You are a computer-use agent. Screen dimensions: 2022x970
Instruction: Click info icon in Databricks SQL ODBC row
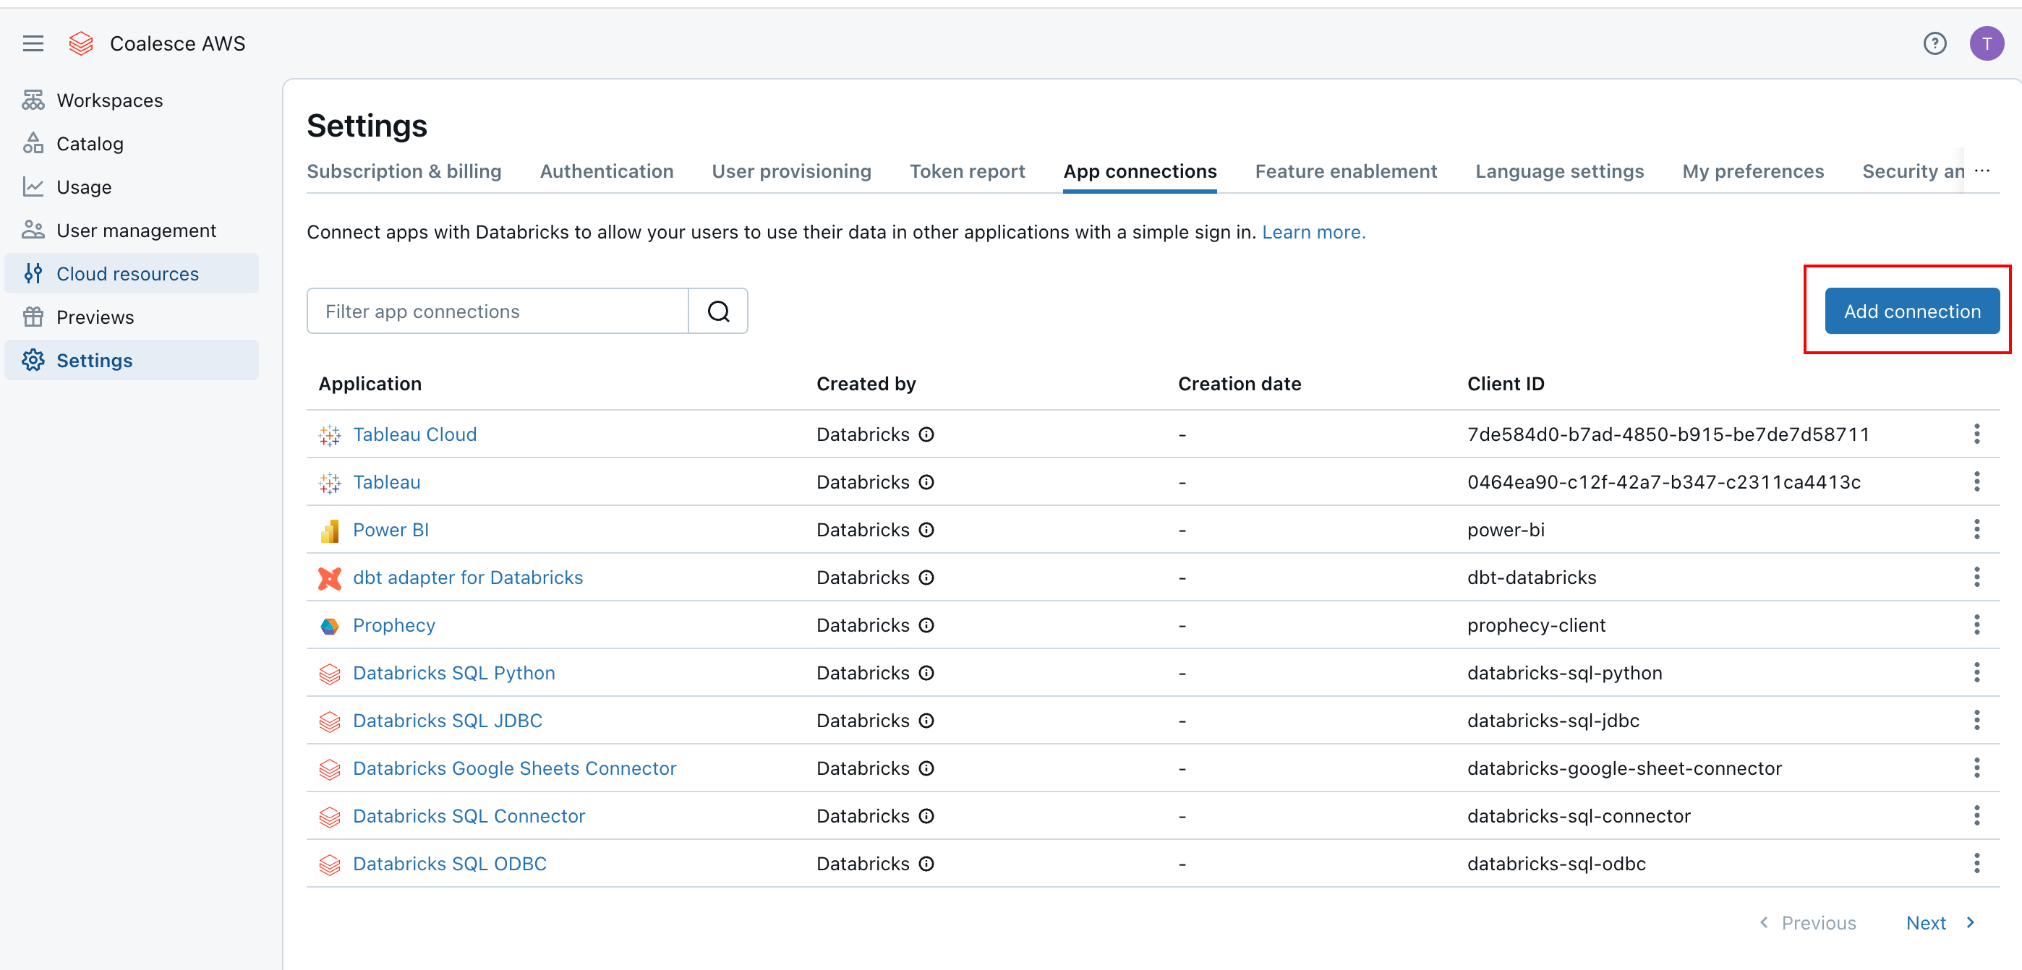[x=926, y=864]
